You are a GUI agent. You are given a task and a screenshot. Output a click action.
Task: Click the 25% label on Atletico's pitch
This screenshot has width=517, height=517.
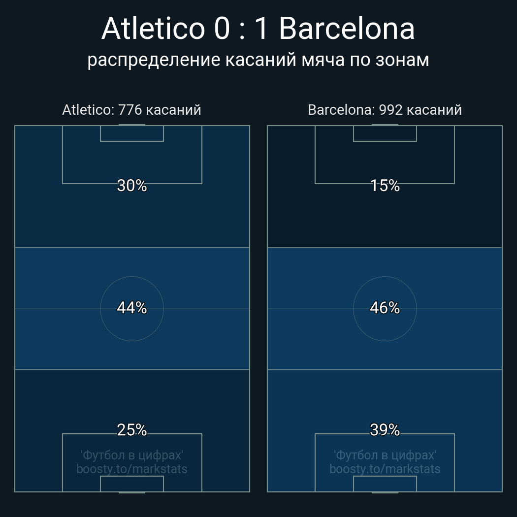point(132,430)
